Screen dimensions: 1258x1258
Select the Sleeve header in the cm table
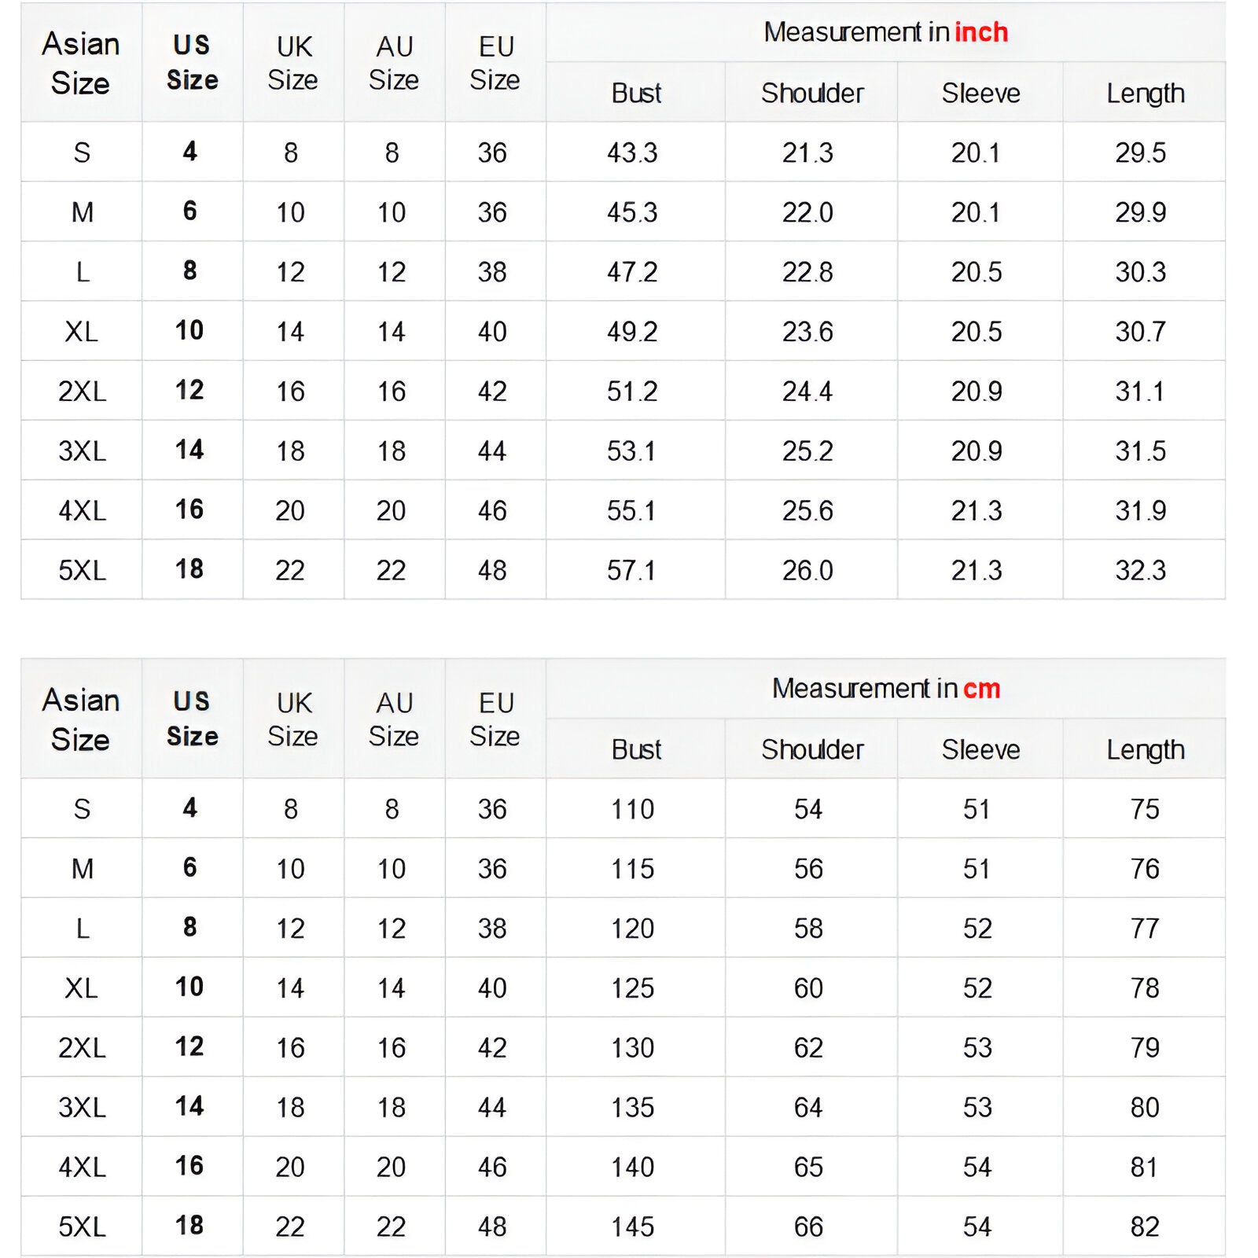[980, 750]
